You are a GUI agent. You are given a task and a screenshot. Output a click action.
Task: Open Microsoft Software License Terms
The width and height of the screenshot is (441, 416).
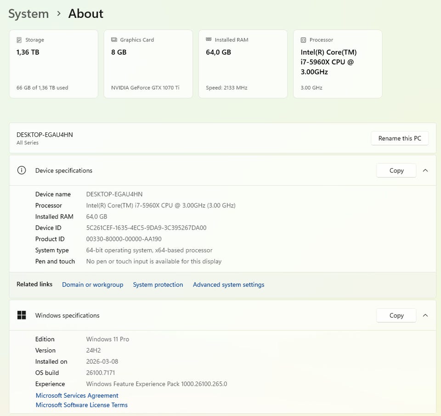[81, 405]
